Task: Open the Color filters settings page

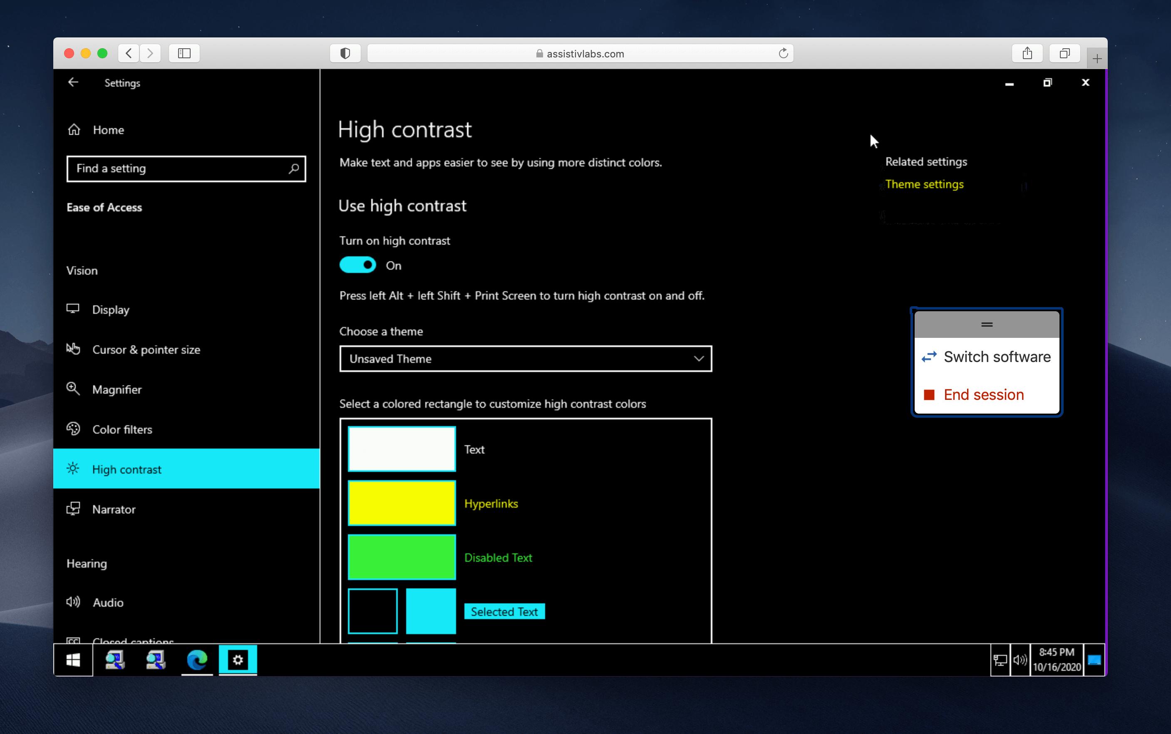Action: pyautogui.click(x=122, y=429)
